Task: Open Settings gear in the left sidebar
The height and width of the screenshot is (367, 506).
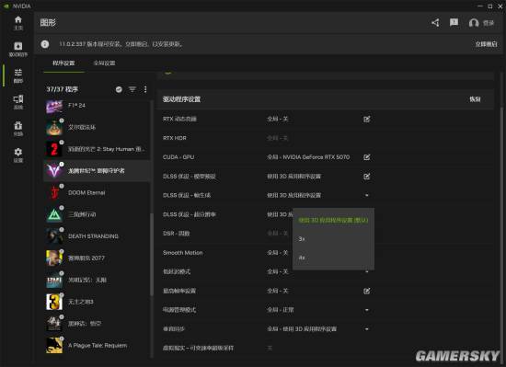Action: 18,155
